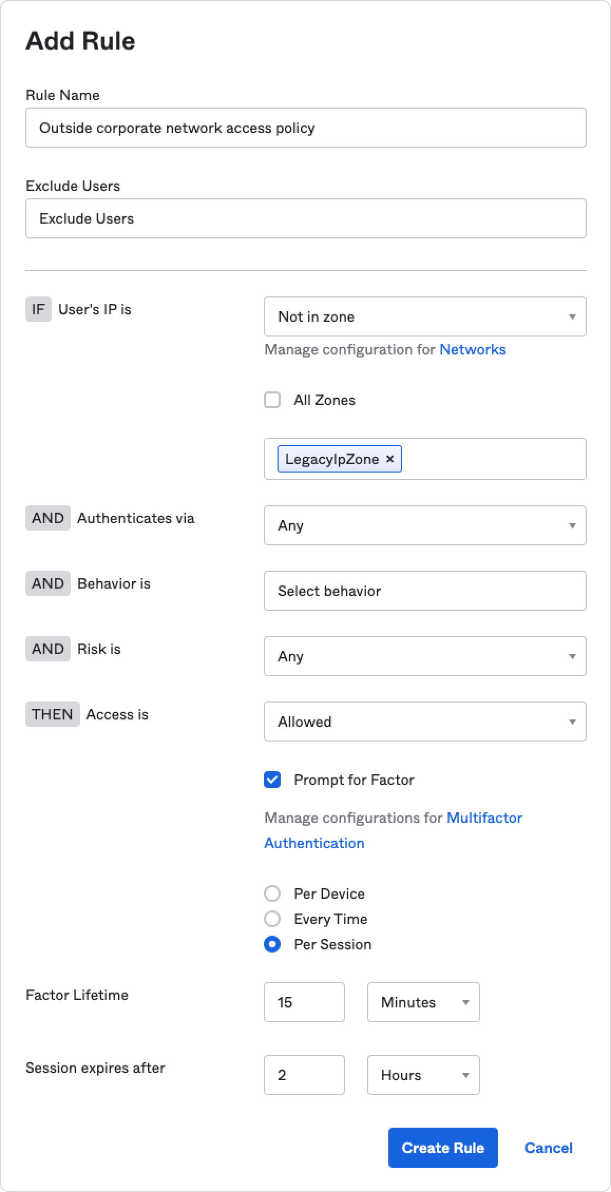
Task: Click the Select behavior input field
Action: [425, 591]
